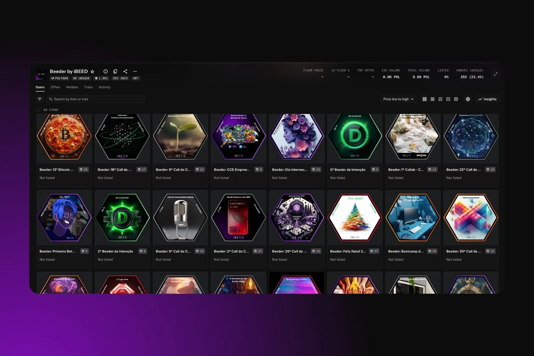The height and width of the screenshot is (356, 534).
Task: Select the Items tab
Action: [40, 87]
